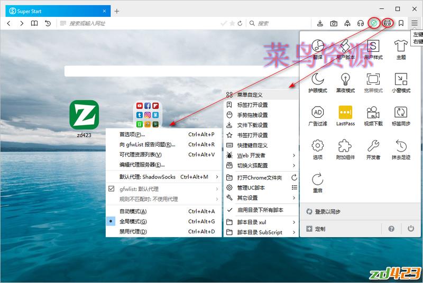The height and width of the screenshot is (283, 423).
Task: Click the power quit button
Action: pyautogui.click(x=411, y=229)
